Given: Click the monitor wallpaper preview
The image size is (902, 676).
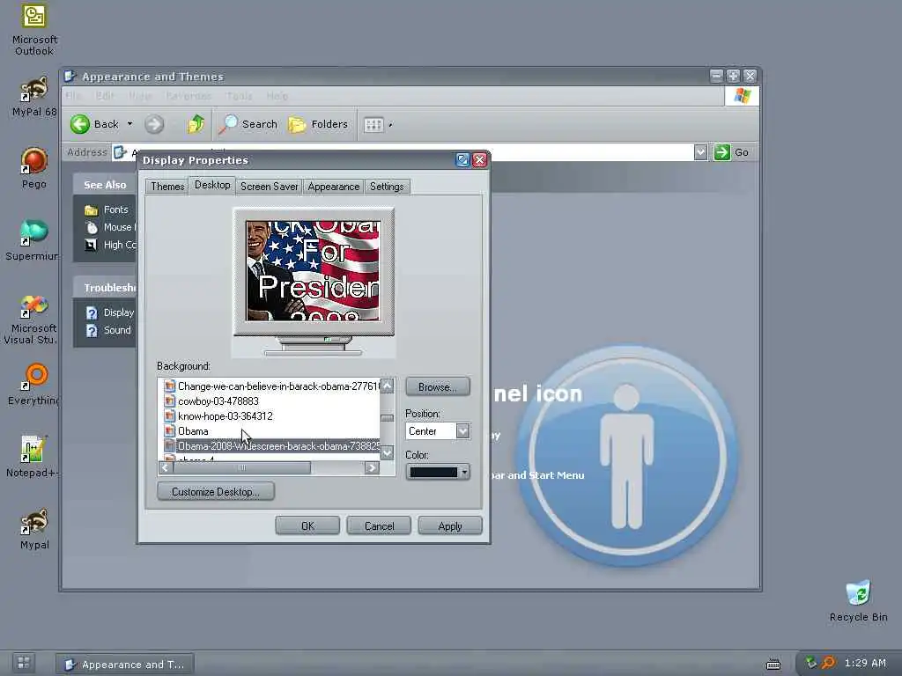Looking at the screenshot, I should point(314,271).
